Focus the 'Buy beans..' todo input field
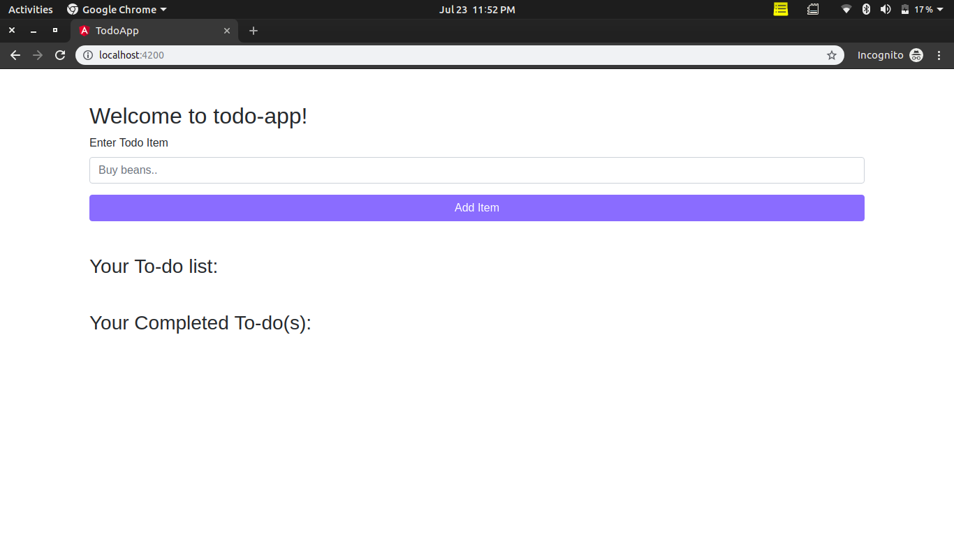This screenshot has width=954, height=536. click(477, 170)
